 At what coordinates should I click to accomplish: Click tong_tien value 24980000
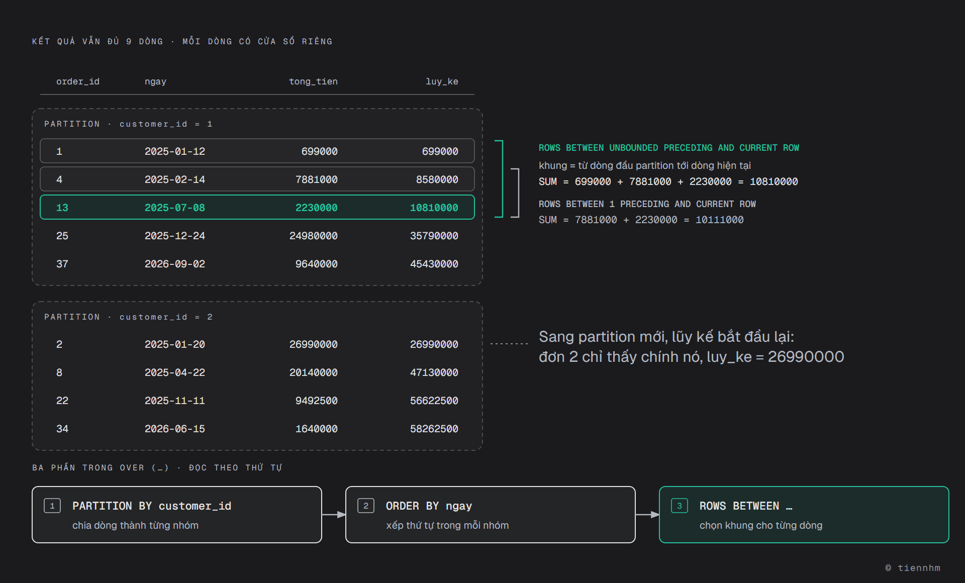point(313,236)
